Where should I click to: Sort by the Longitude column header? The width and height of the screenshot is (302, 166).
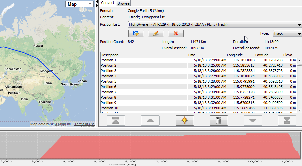[235, 55]
